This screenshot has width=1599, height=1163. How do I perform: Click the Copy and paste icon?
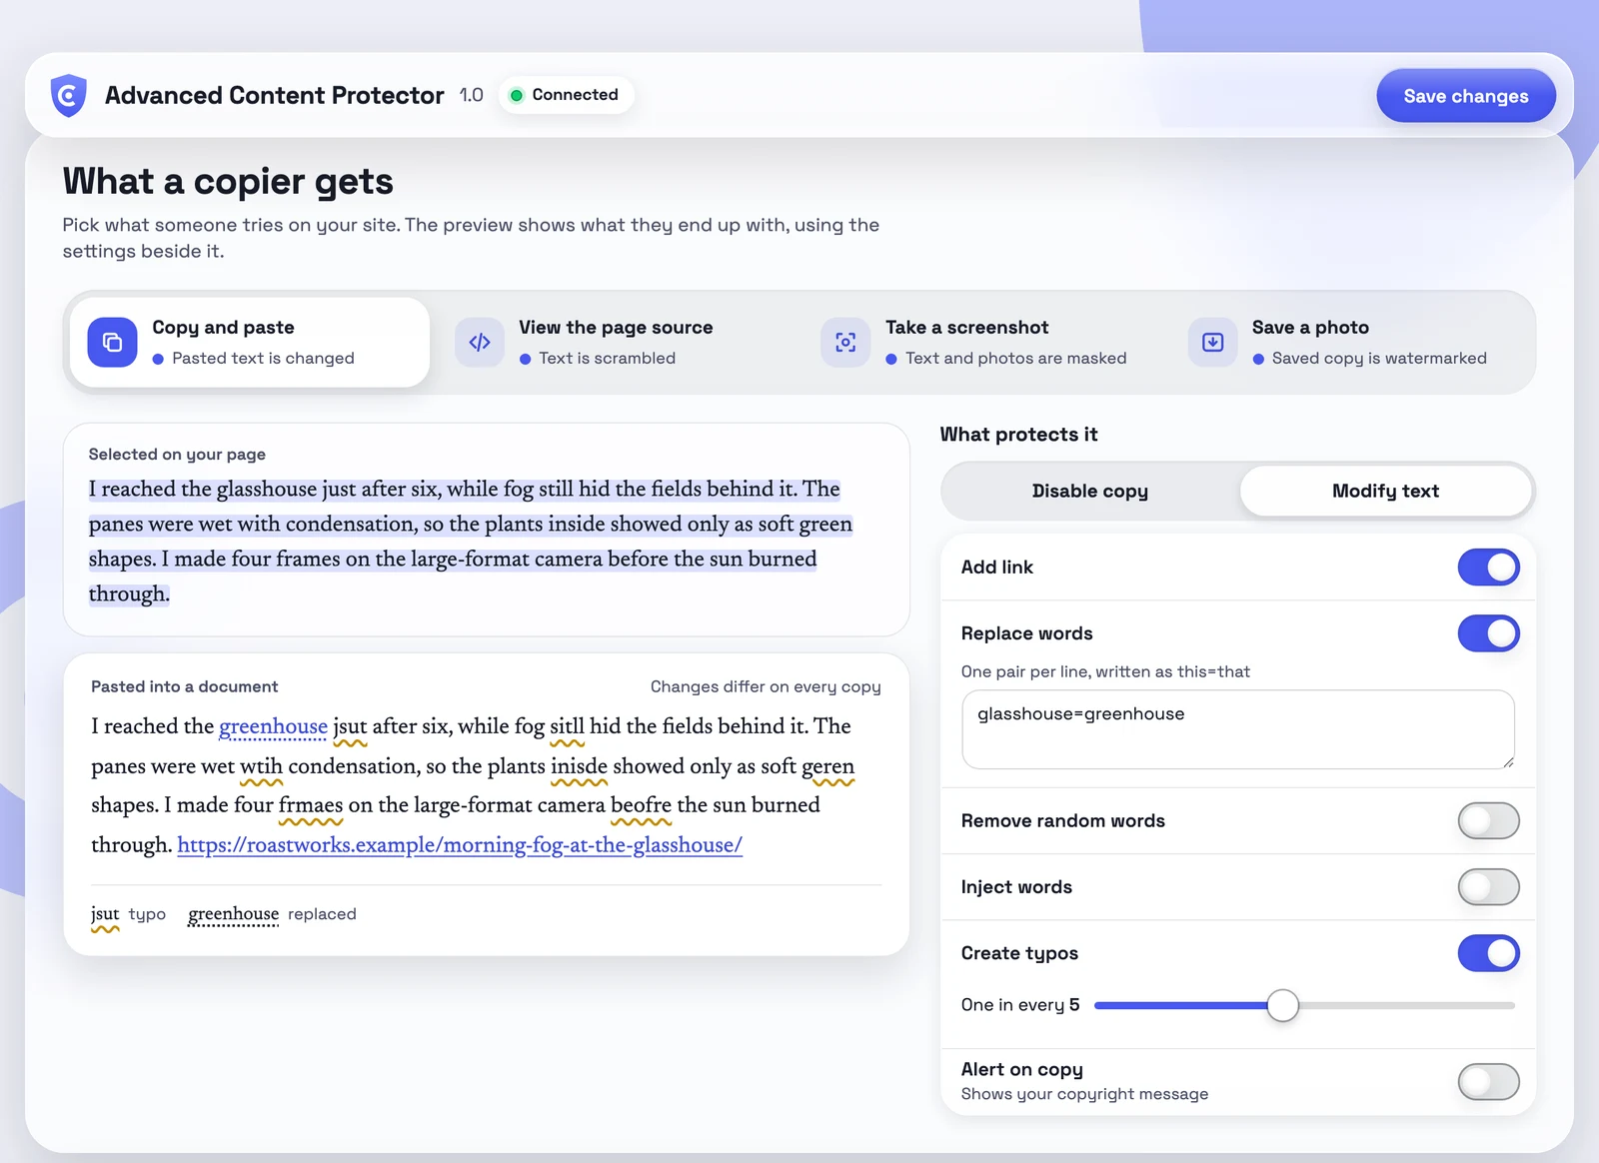[112, 343]
